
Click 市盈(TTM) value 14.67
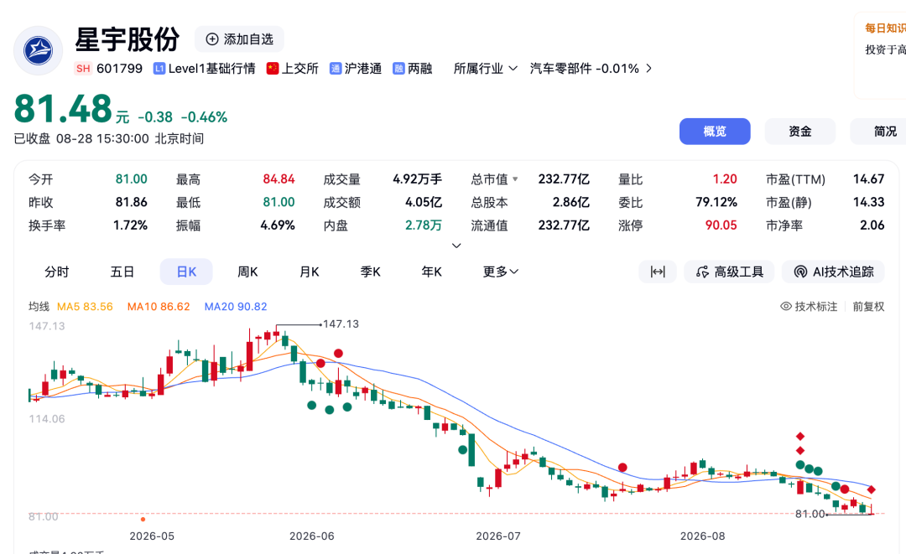click(868, 179)
